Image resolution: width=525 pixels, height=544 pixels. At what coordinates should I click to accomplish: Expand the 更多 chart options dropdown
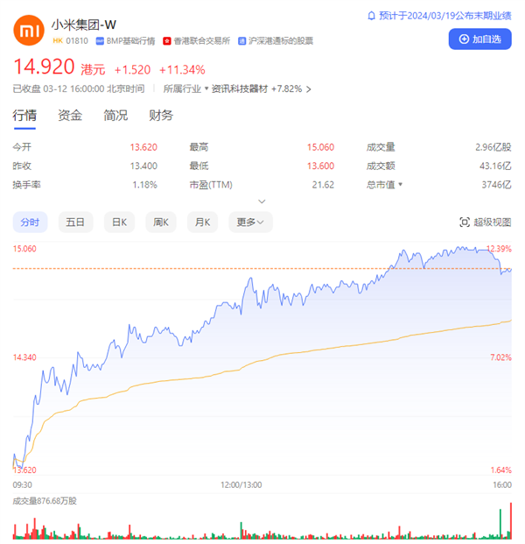250,222
